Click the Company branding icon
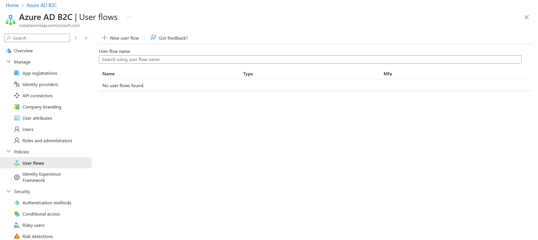Image resolution: width=538 pixels, height=240 pixels. pos(17,107)
